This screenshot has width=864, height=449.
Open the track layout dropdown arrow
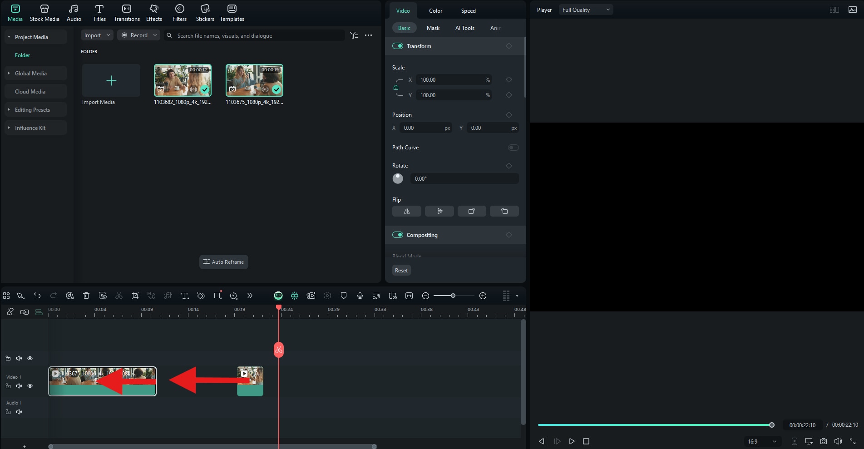(x=517, y=296)
